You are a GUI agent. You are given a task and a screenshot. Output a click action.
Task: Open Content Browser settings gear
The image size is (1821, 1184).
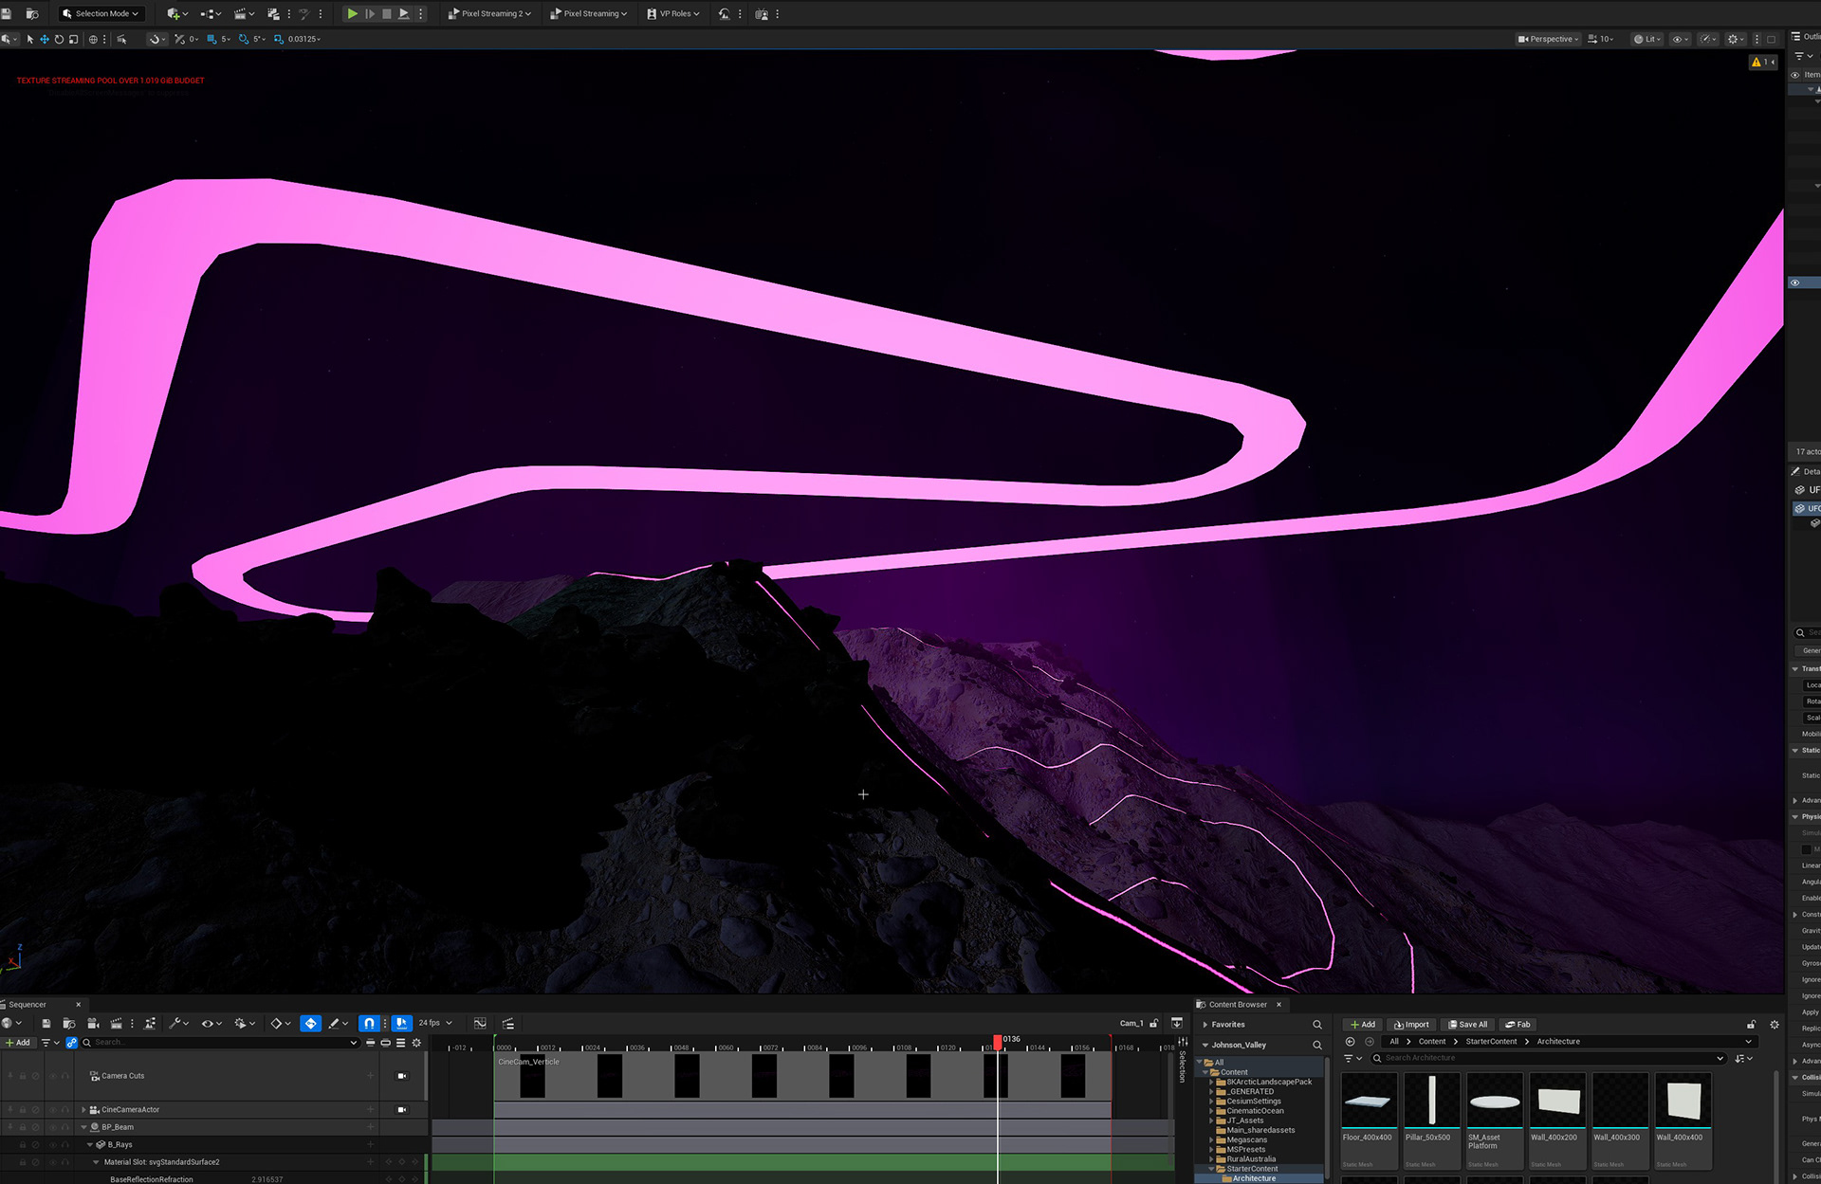click(1775, 1025)
